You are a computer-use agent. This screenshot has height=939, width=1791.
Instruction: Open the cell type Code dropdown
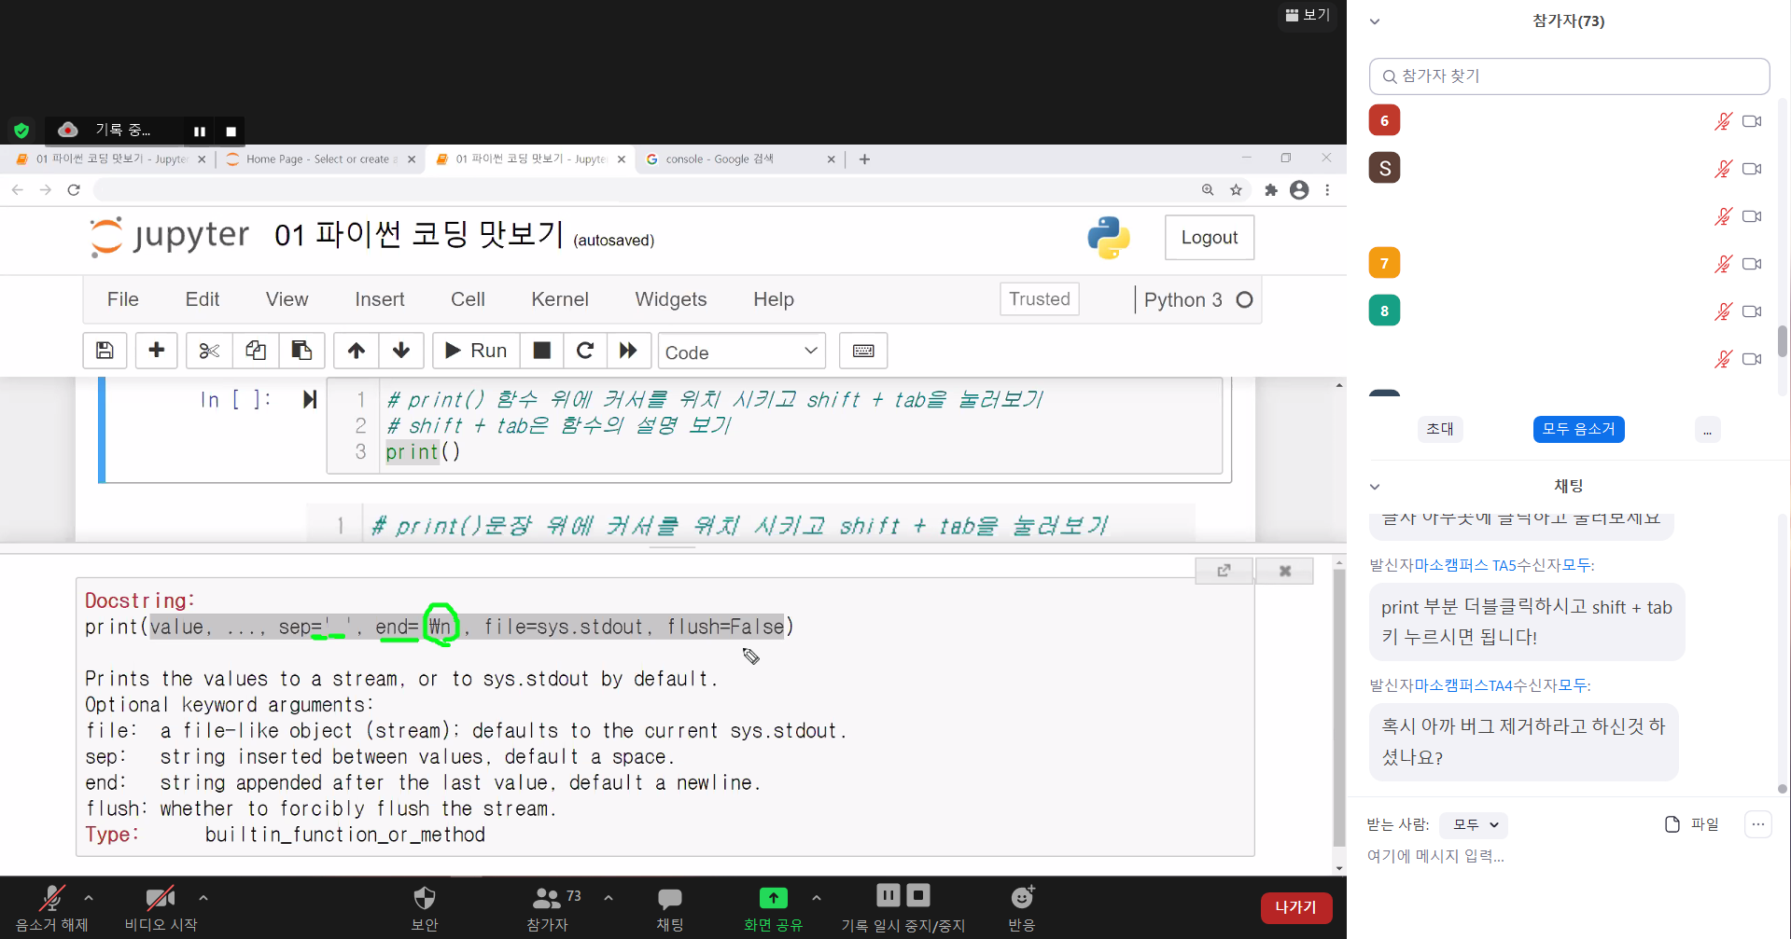click(x=741, y=352)
